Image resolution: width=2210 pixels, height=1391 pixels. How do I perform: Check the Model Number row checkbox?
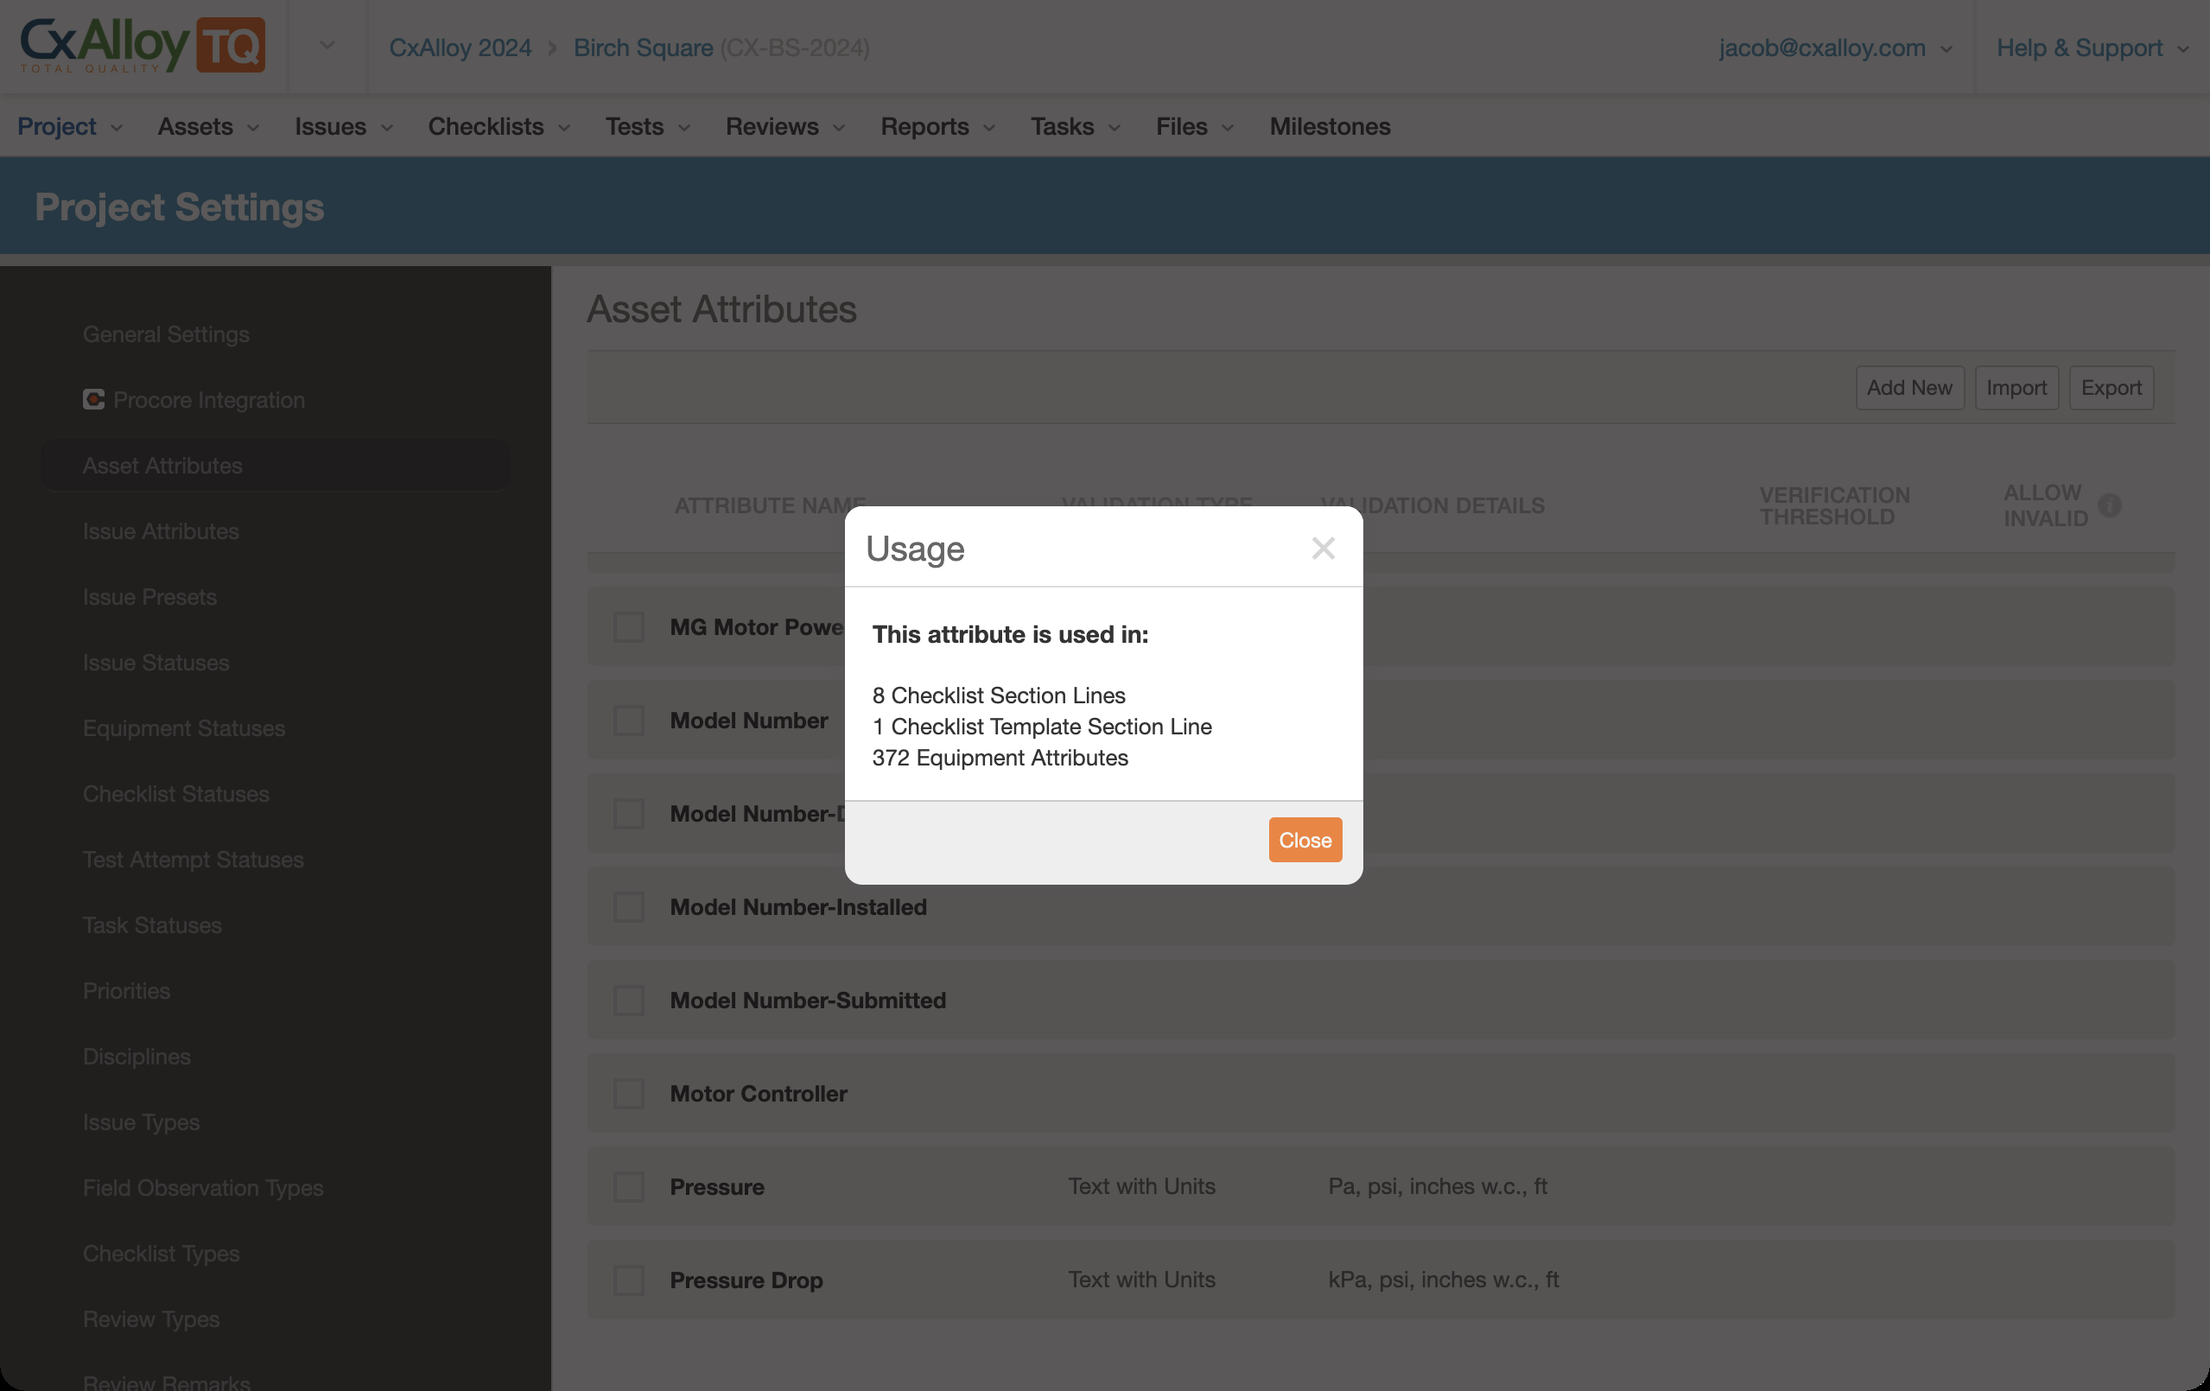(x=629, y=721)
